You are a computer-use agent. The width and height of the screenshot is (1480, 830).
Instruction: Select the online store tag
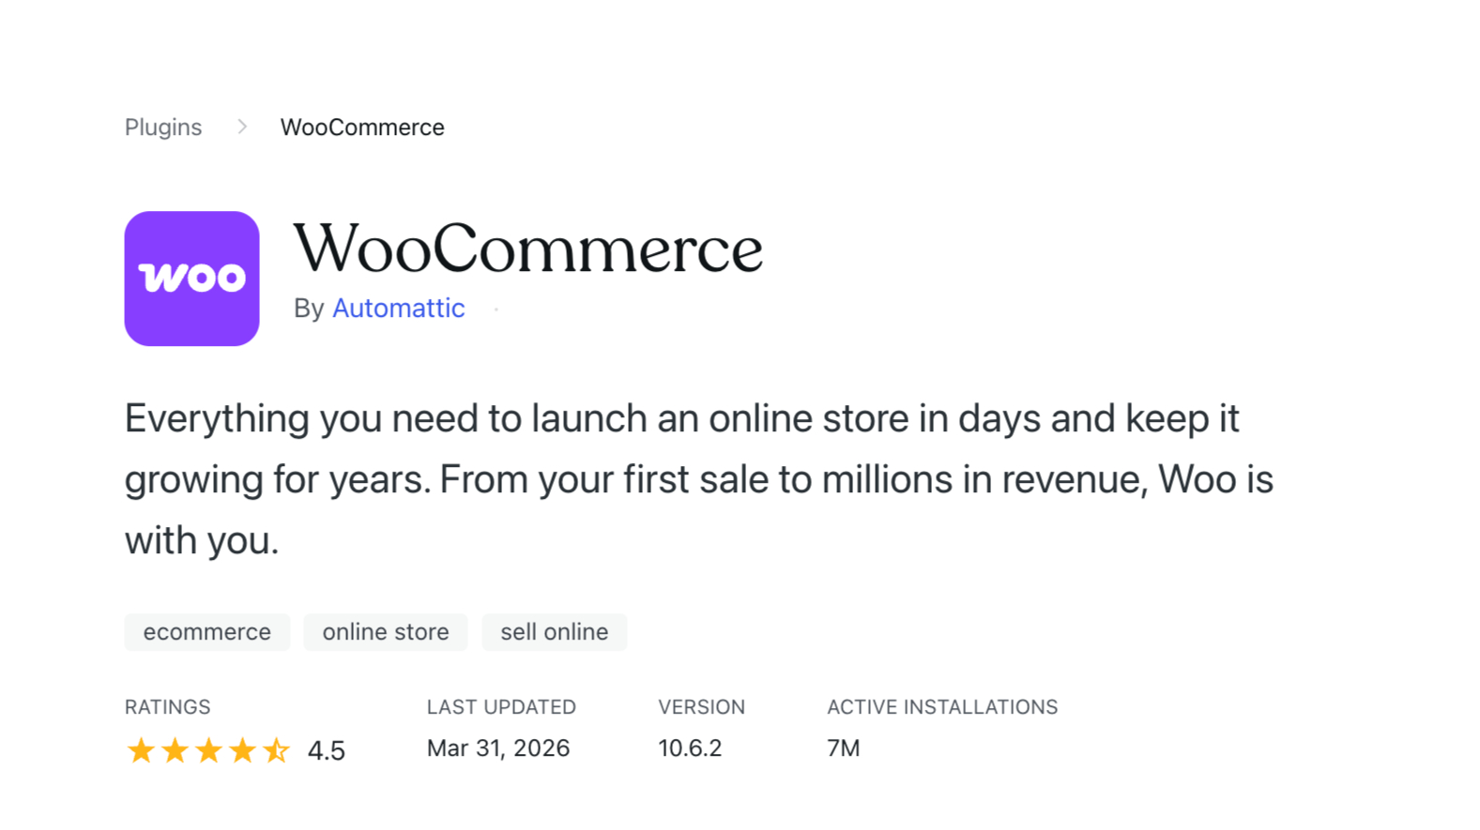pyautogui.click(x=386, y=632)
